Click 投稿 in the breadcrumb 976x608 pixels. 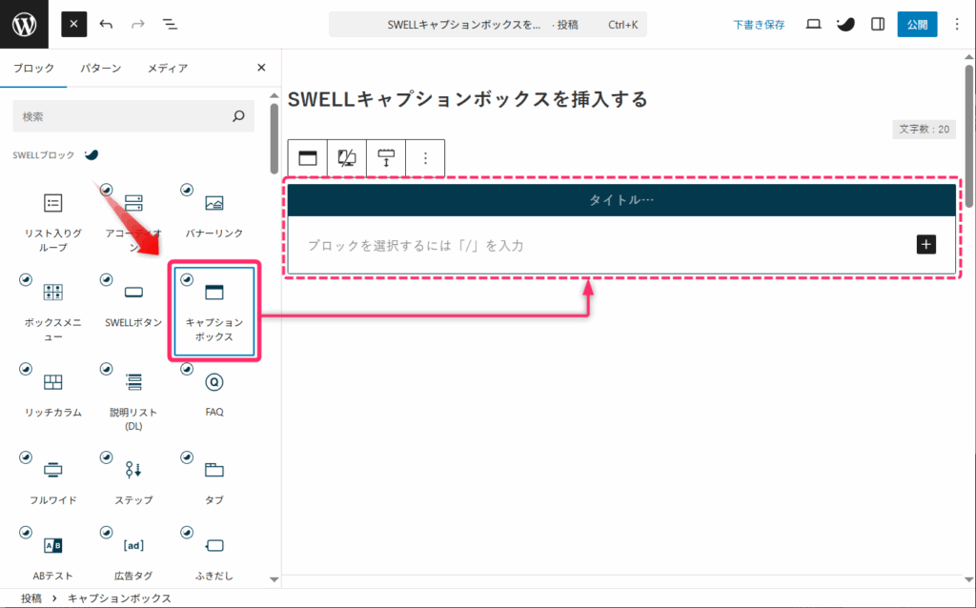click(31, 598)
